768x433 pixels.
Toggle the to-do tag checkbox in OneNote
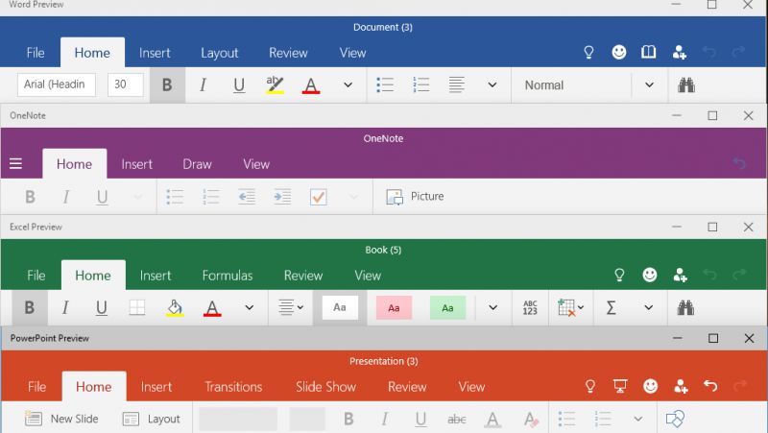319,197
